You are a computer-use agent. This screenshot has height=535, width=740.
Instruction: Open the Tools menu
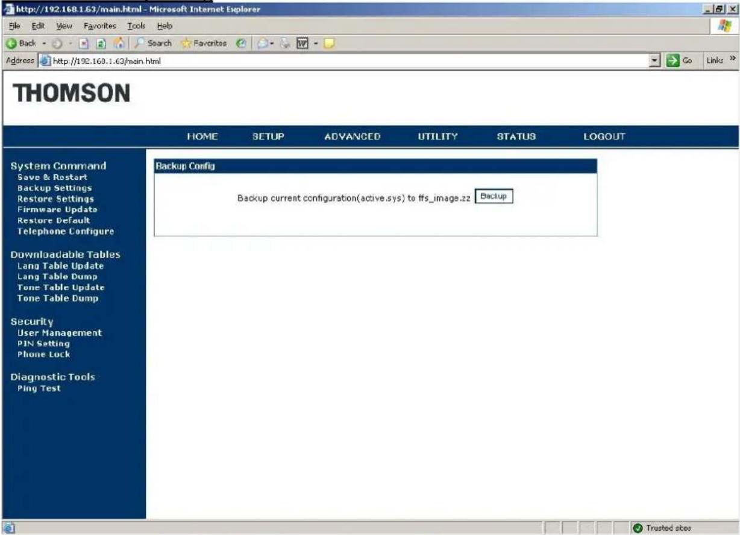coord(136,26)
